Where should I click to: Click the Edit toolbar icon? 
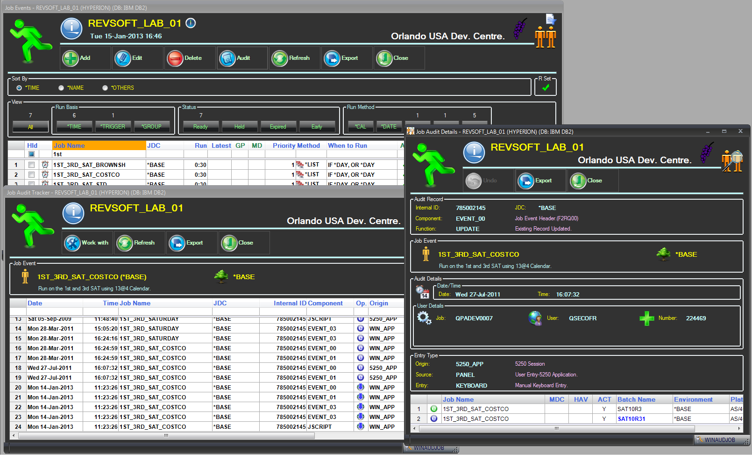(x=123, y=58)
